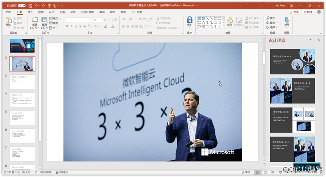
Task: Click the 批注 (Comments) button
Action: [308, 12]
